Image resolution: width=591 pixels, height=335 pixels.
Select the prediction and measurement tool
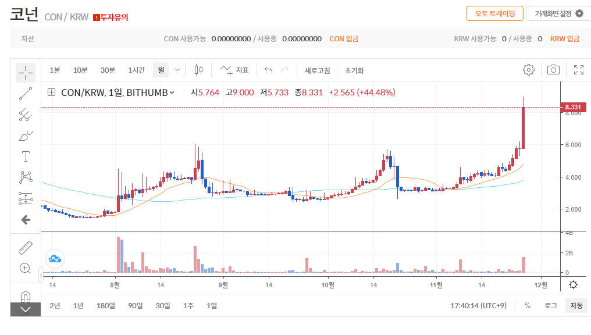26,198
